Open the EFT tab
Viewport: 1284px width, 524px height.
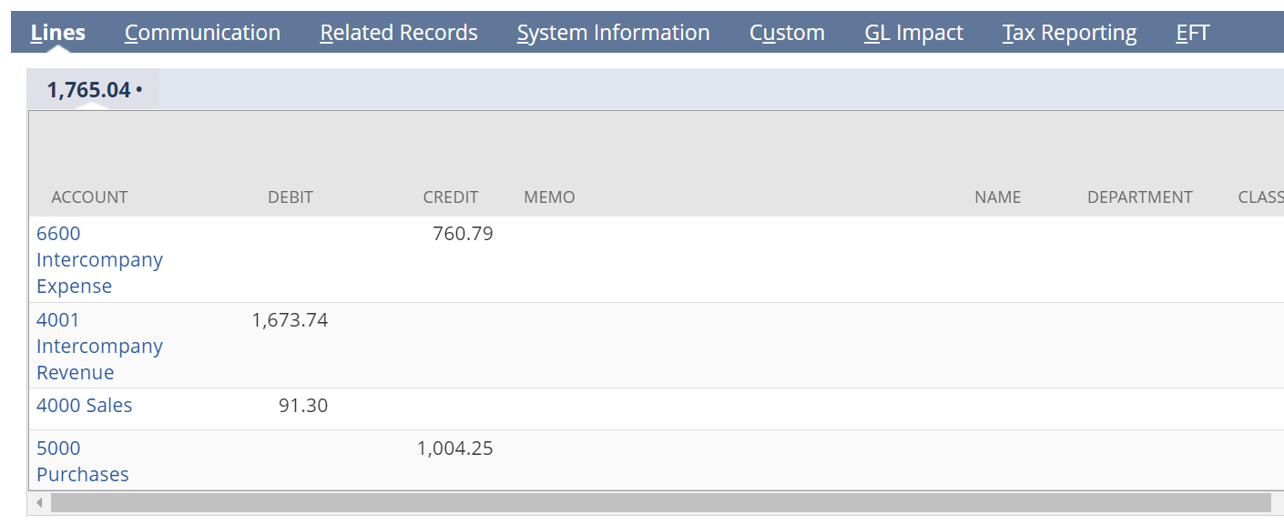point(1192,33)
